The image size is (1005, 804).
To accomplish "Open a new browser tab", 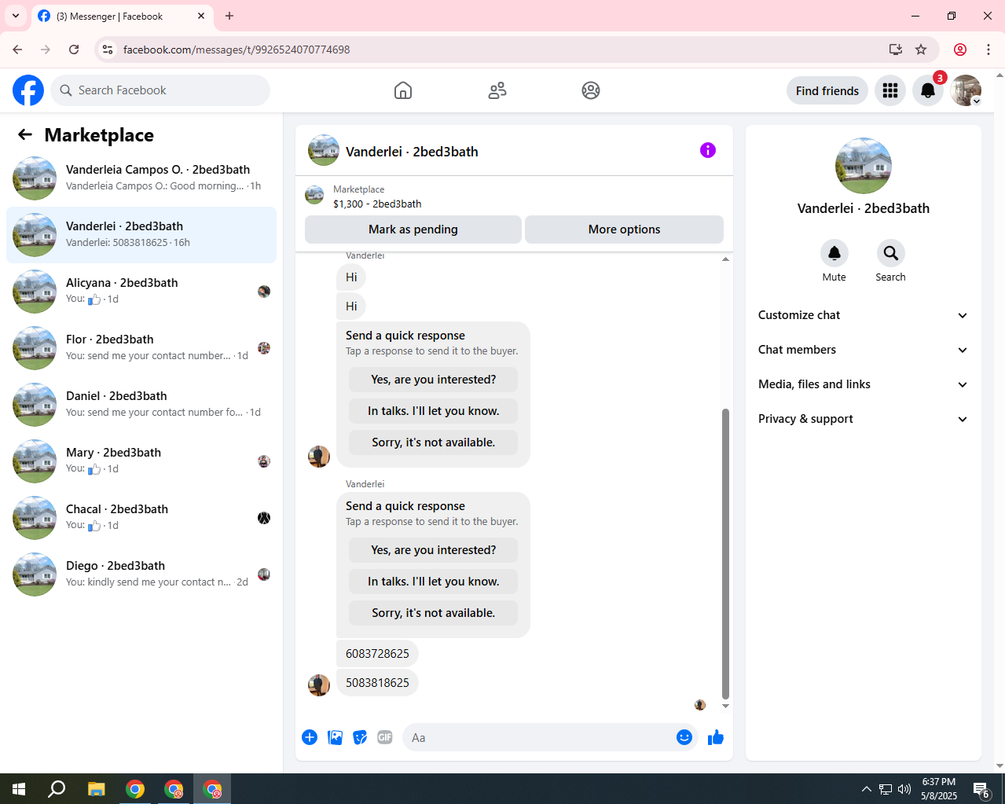I will click(229, 16).
